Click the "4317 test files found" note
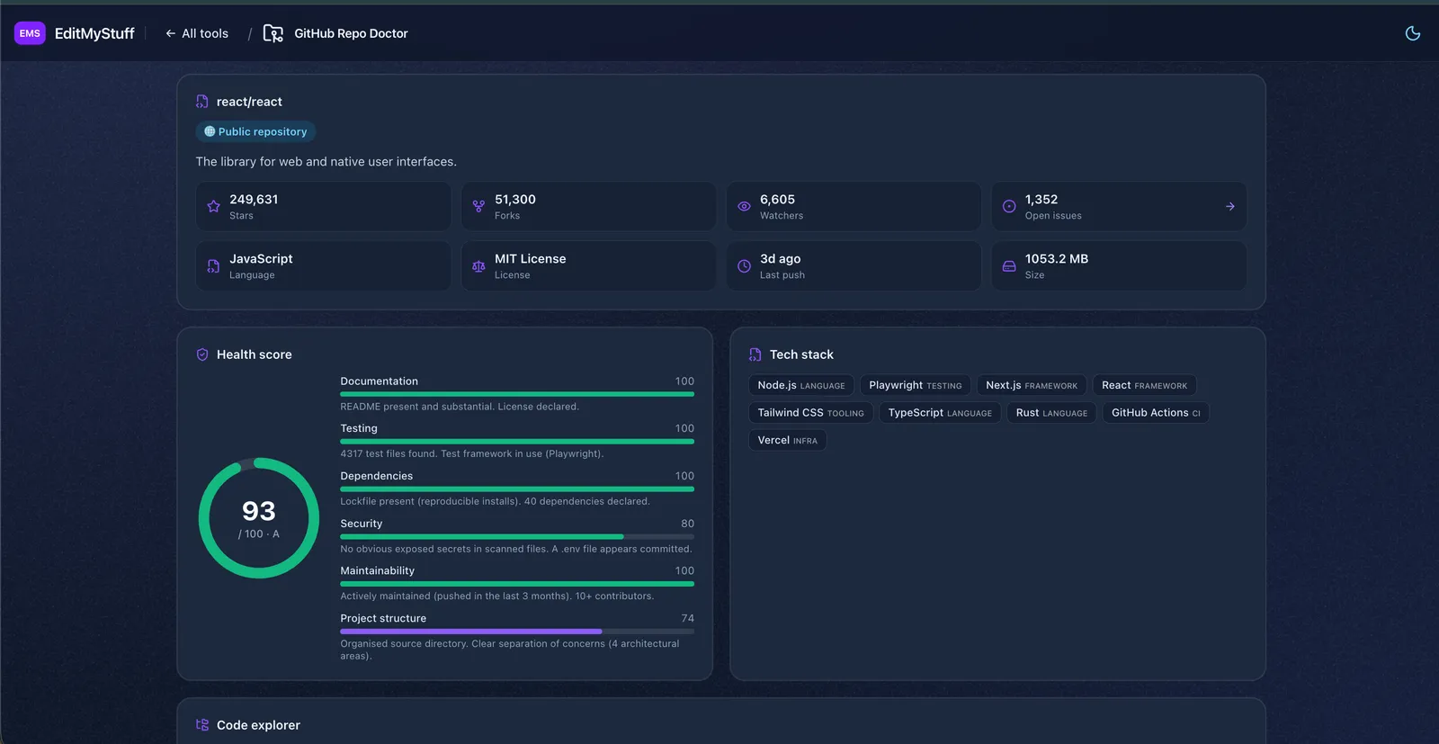Screen dimensions: 1439x744 (x=472, y=453)
